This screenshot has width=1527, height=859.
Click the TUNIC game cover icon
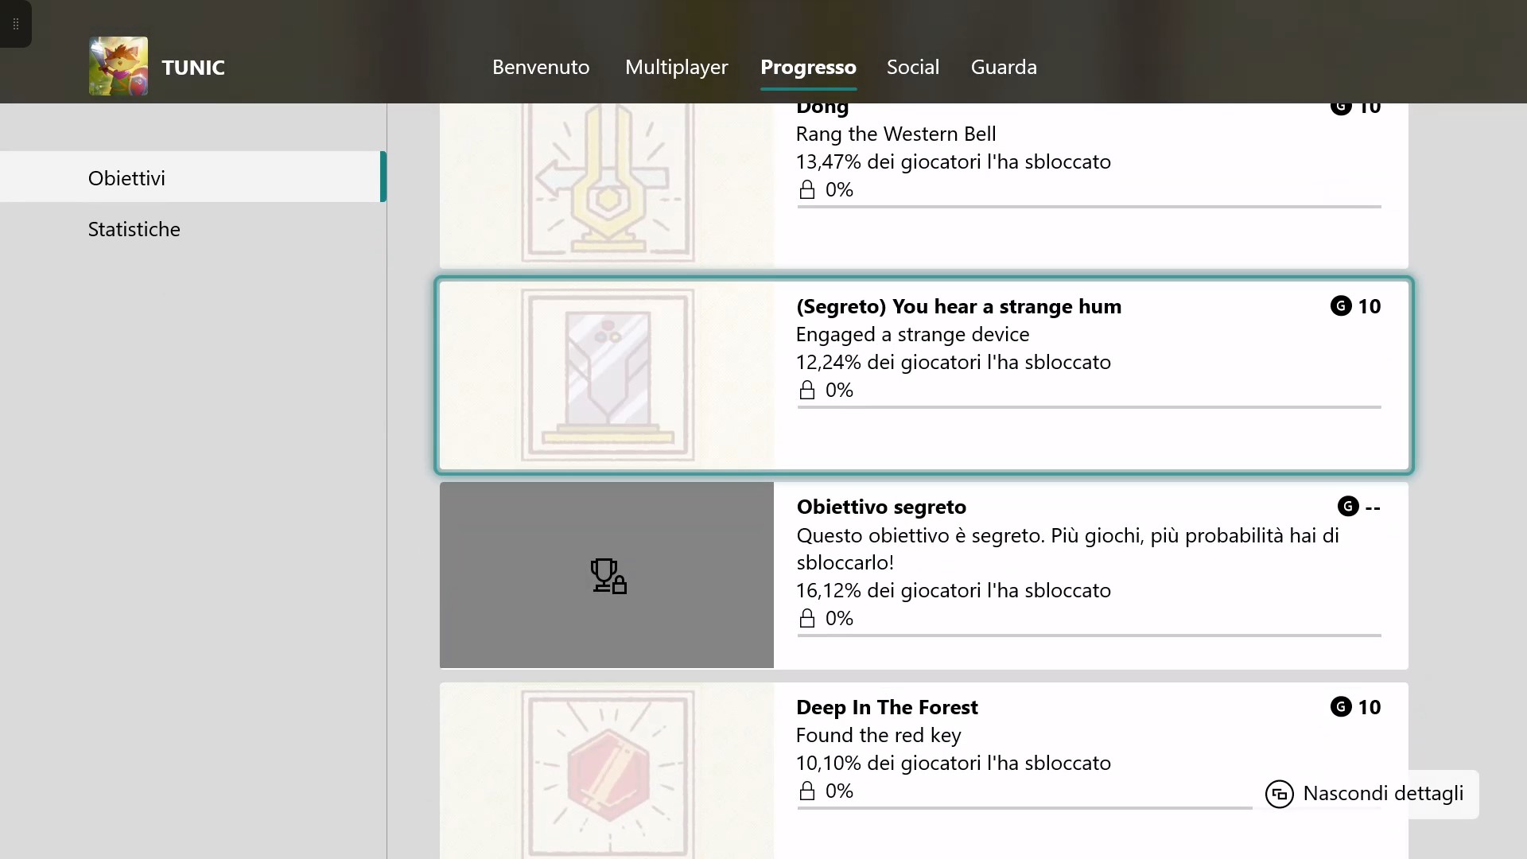point(119,66)
